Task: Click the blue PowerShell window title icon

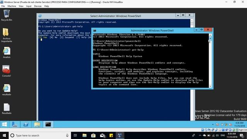Action: click(x=40, y=16)
